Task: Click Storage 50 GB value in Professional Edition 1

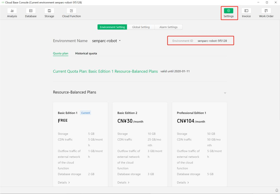Action: [211, 134]
